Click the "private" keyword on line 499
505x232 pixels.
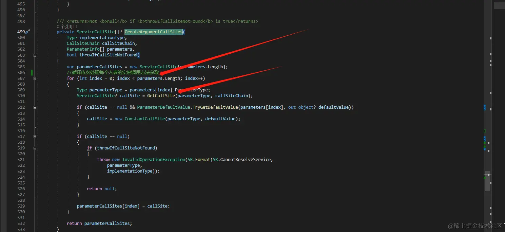click(x=65, y=32)
